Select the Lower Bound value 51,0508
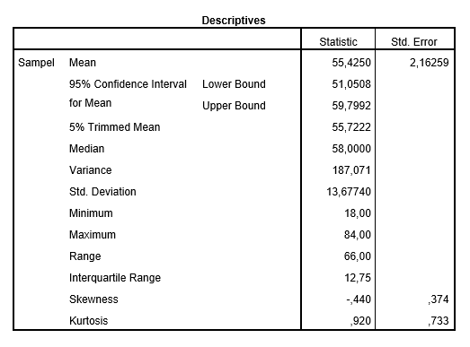Screen dimensions: 470x347 point(351,84)
